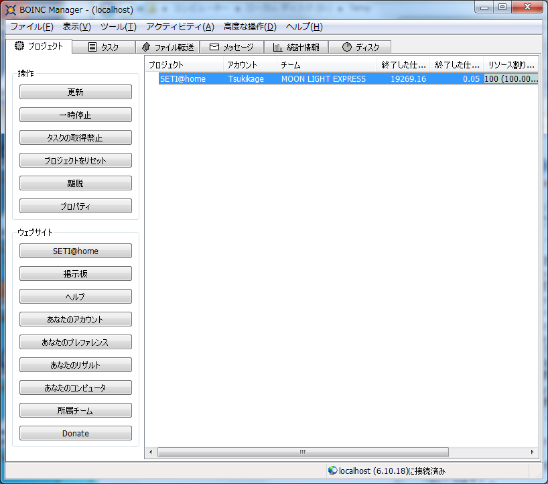Open the ヘルプ(H) menu
Viewport: 548px width, 484px height.
(x=304, y=27)
